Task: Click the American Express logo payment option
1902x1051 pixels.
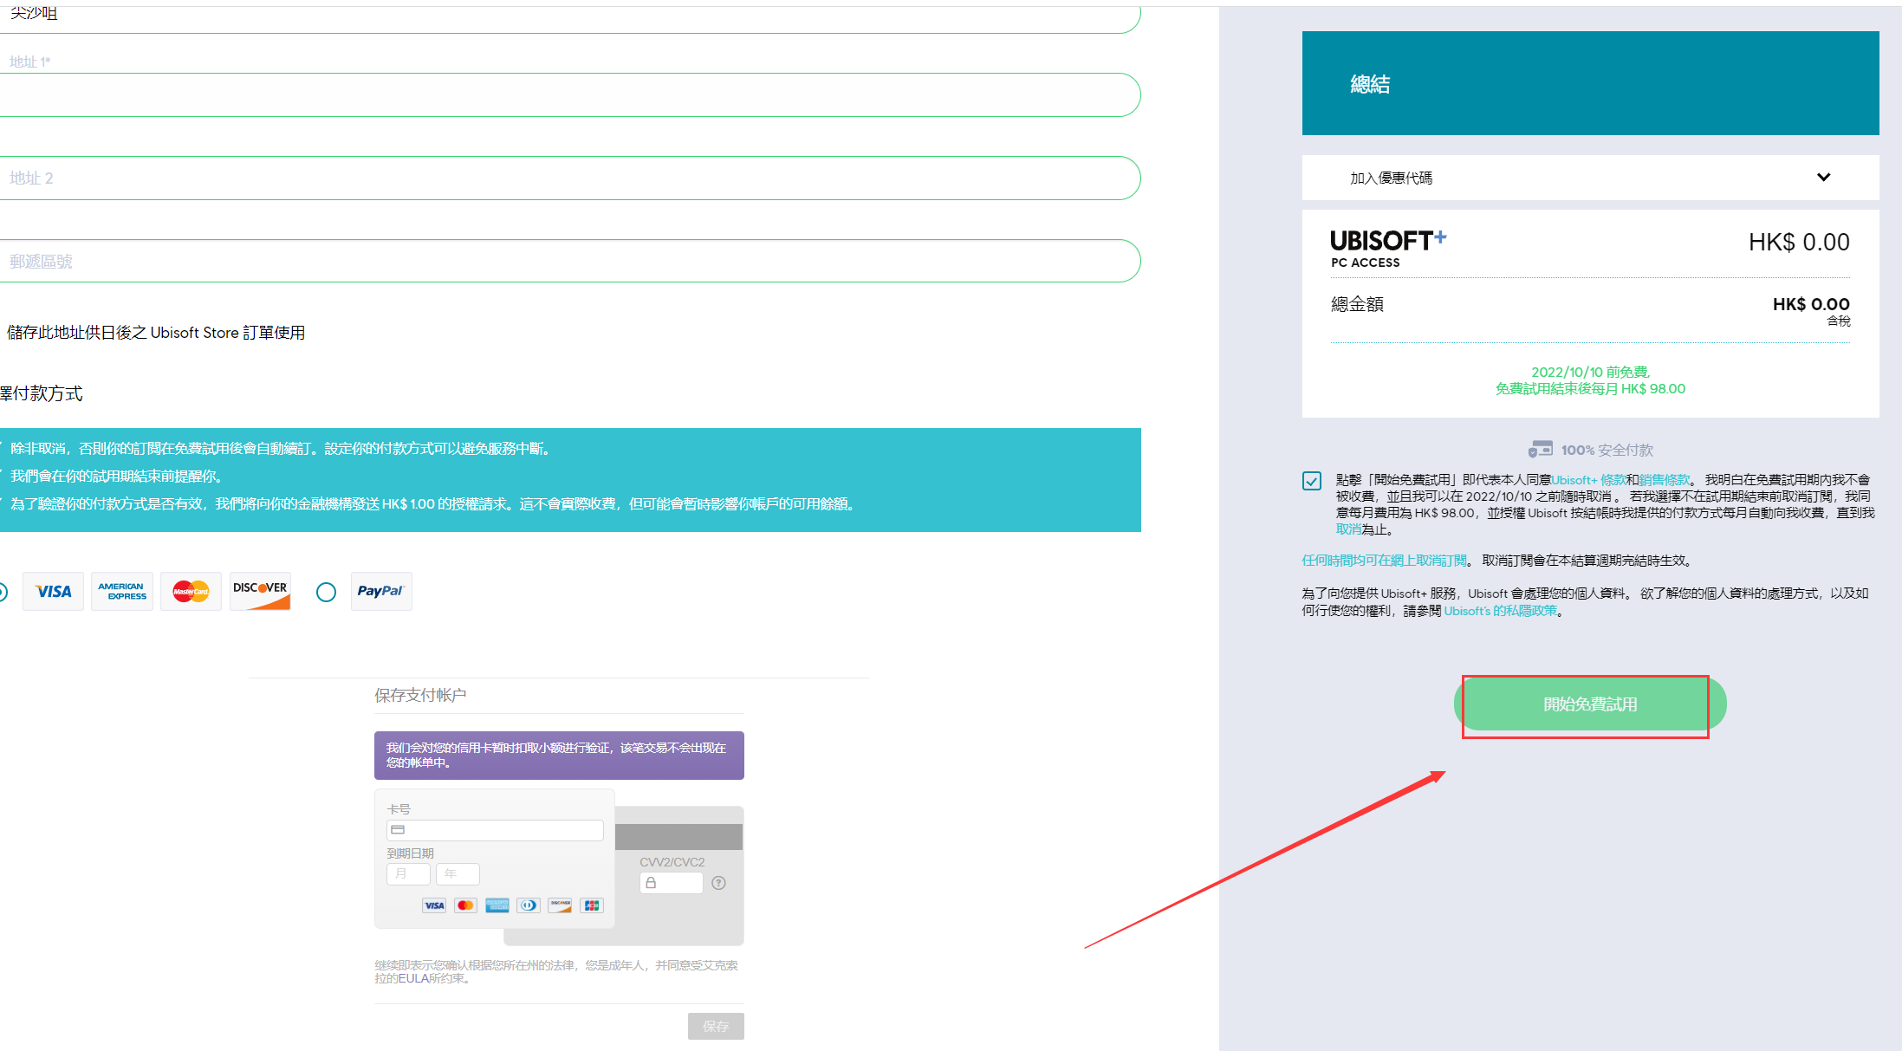Action: pos(122,592)
